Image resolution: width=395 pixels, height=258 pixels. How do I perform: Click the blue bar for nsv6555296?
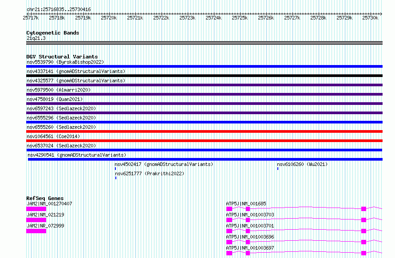tap(204, 122)
